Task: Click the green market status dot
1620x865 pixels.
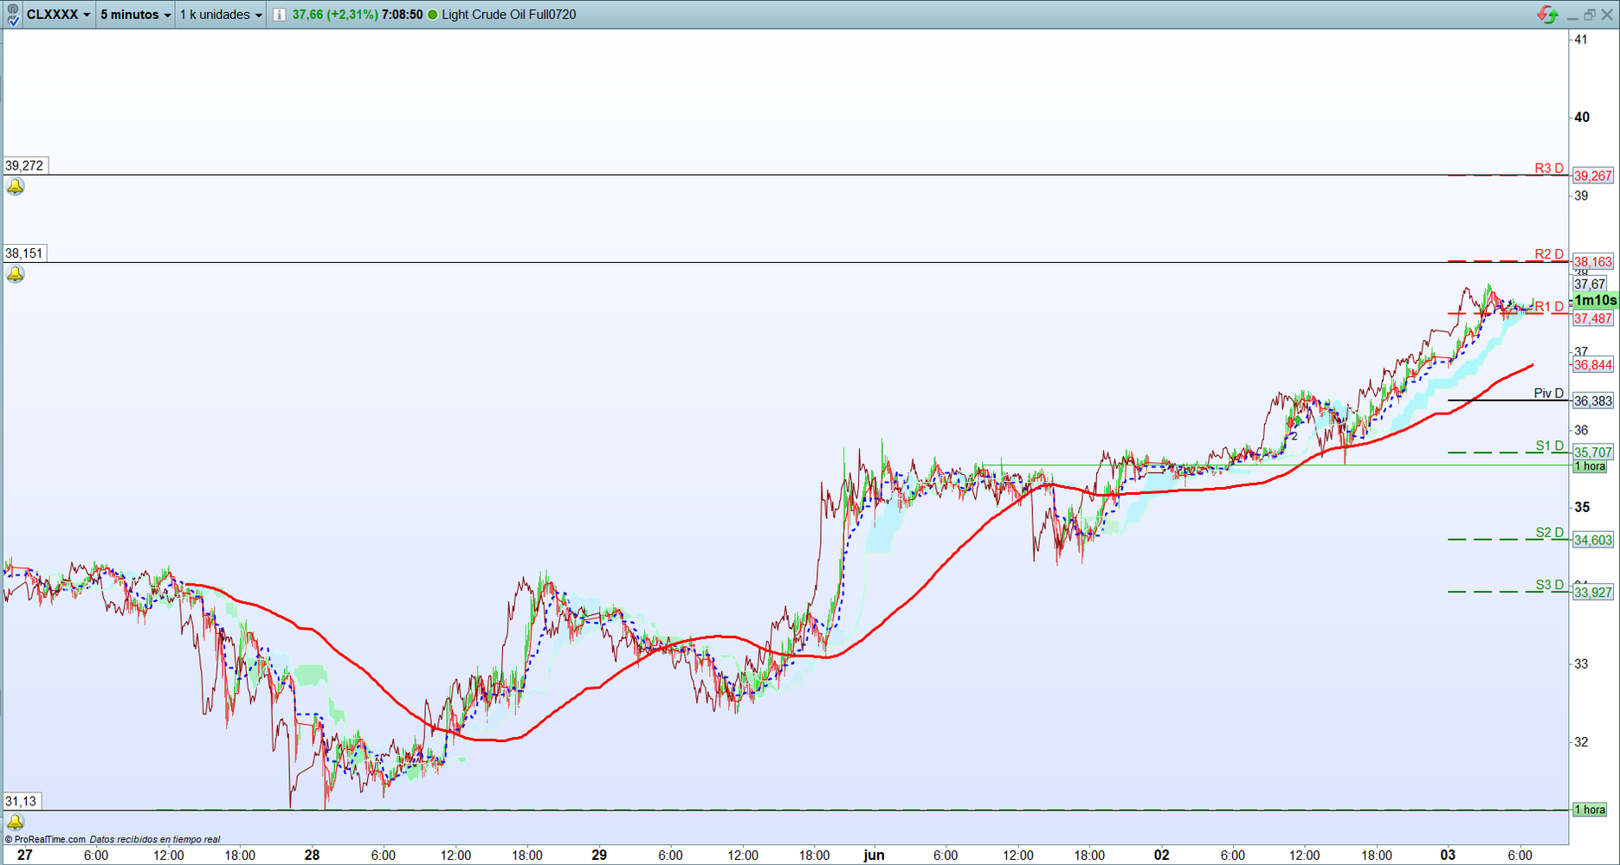Action: (x=433, y=15)
